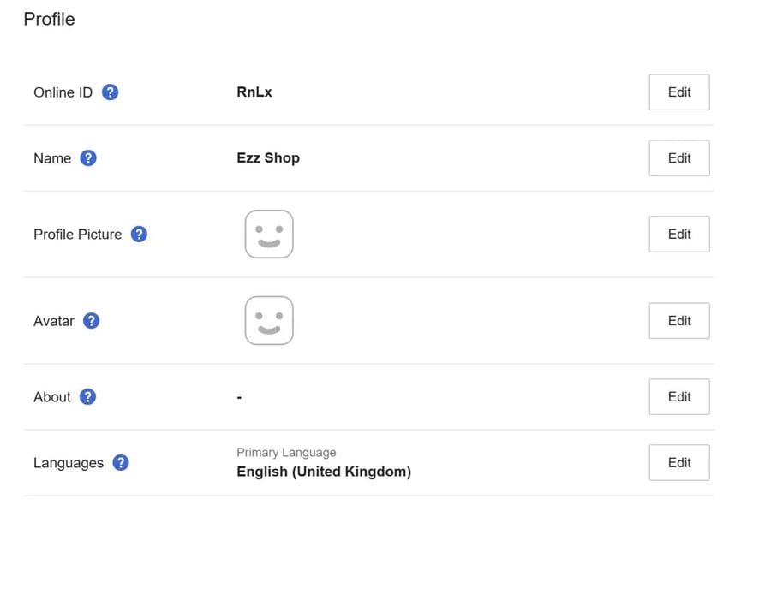The width and height of the screenshot is (771, 600).
Task: Change the Languages setting via Edit
Action: pos(679,462)
